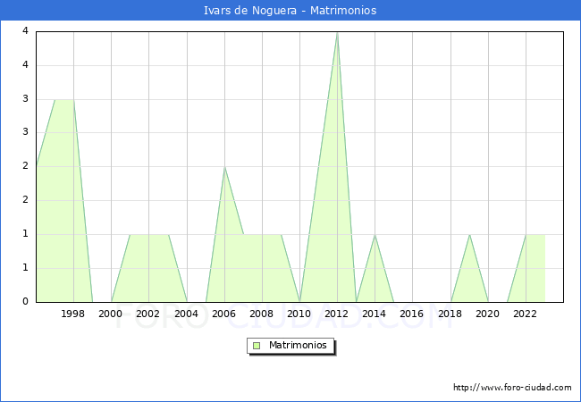Select the 2014 x-axis label
581x402 pixels.
(375, 314)
